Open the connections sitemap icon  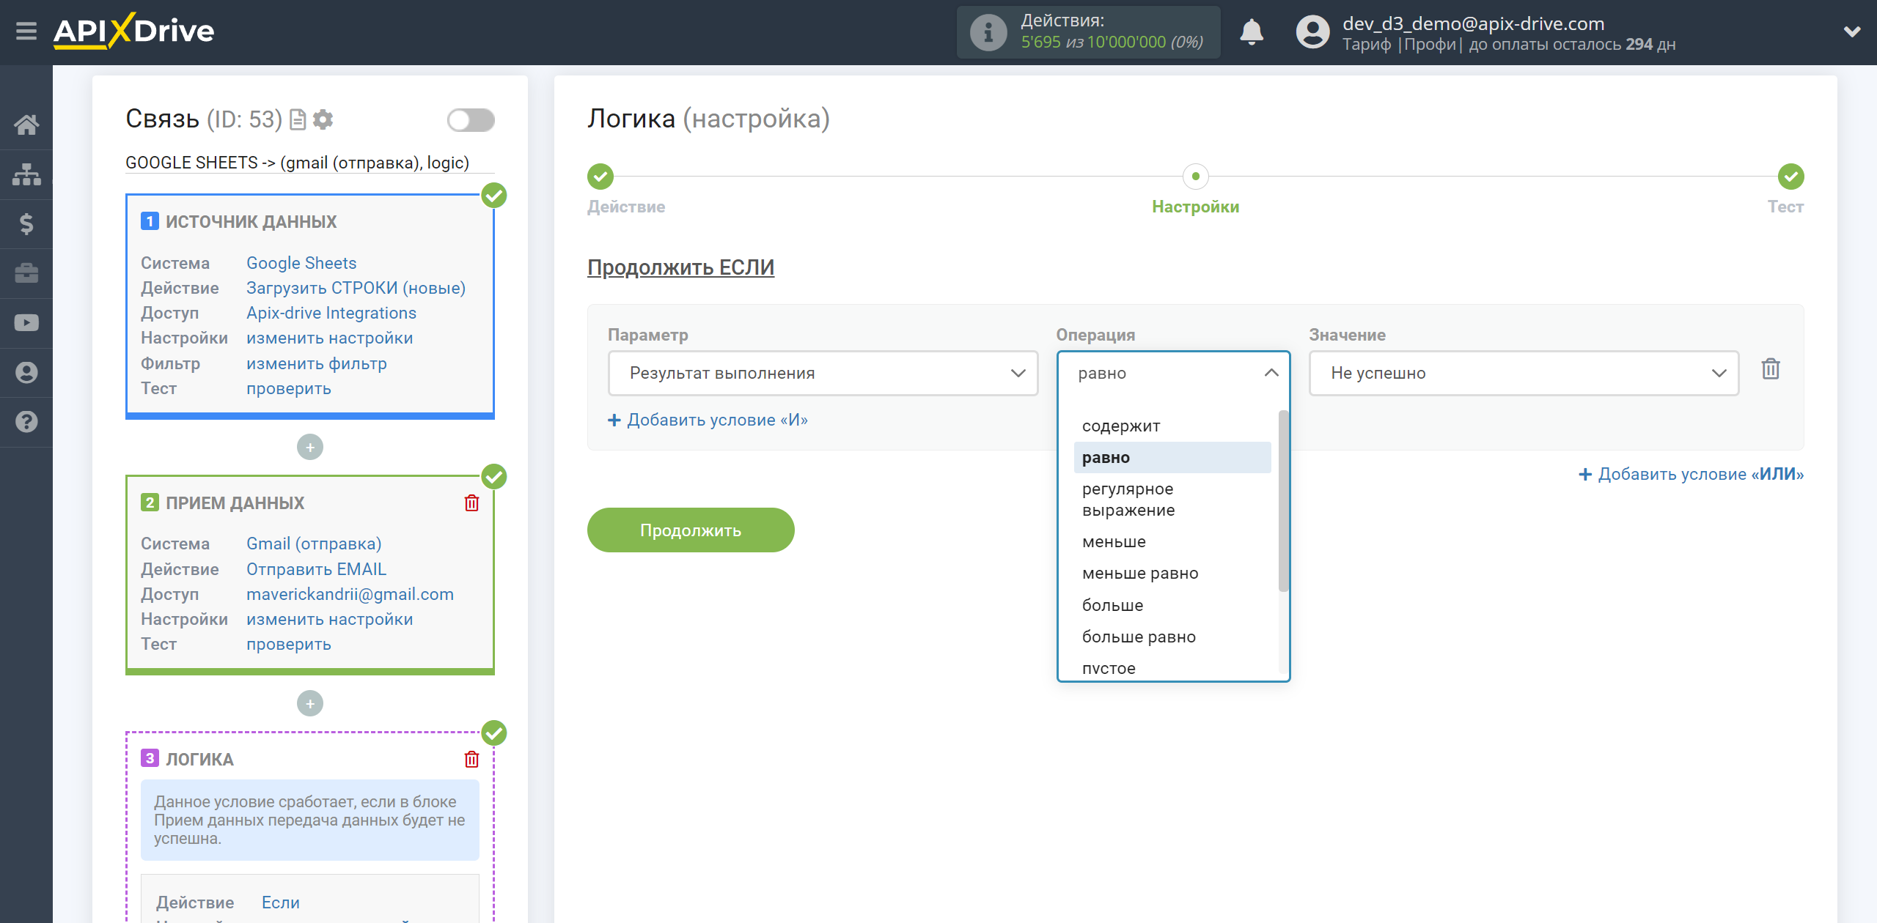pyautogui.click(x=26, y=174)
